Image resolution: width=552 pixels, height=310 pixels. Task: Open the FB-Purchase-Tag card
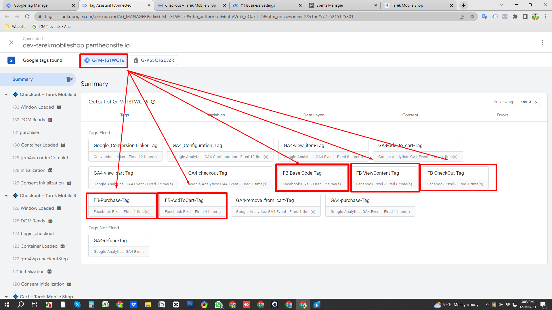[122, 205]
